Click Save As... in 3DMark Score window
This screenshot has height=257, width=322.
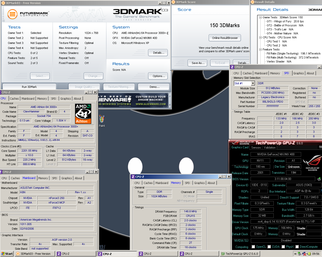(x=198, y=63)
